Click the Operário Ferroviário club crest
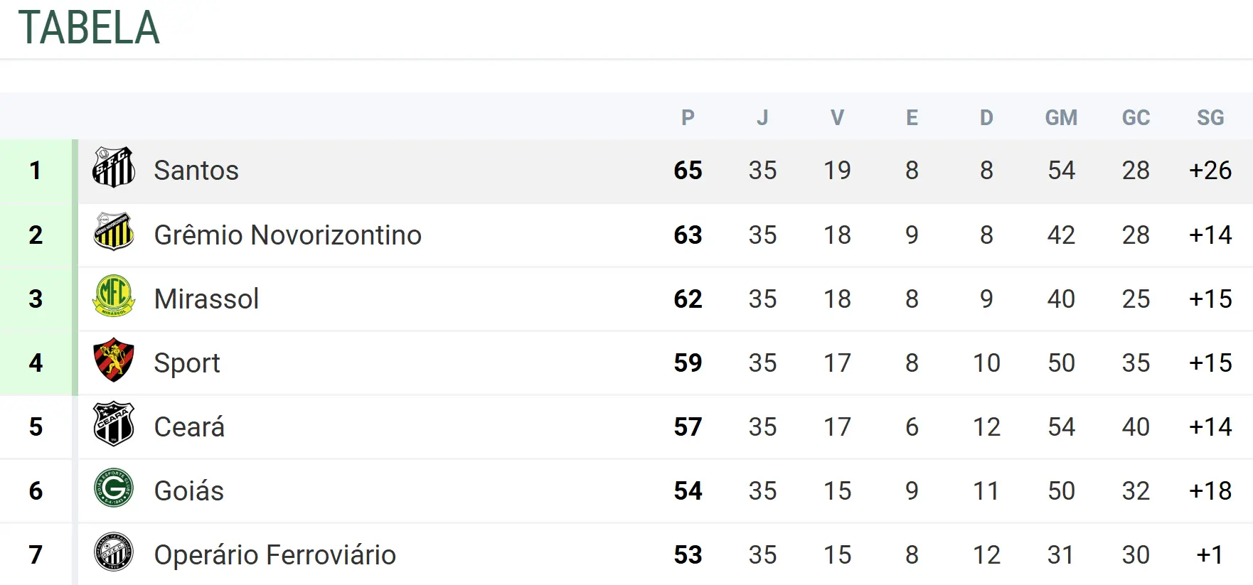Viewport: 1253px width, 585px height. 114,552
